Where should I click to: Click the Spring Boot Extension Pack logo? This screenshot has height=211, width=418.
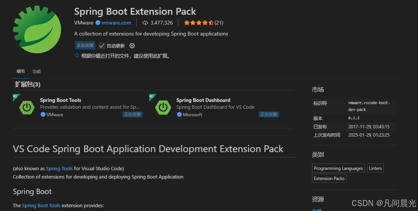click(x=37, y=29)
